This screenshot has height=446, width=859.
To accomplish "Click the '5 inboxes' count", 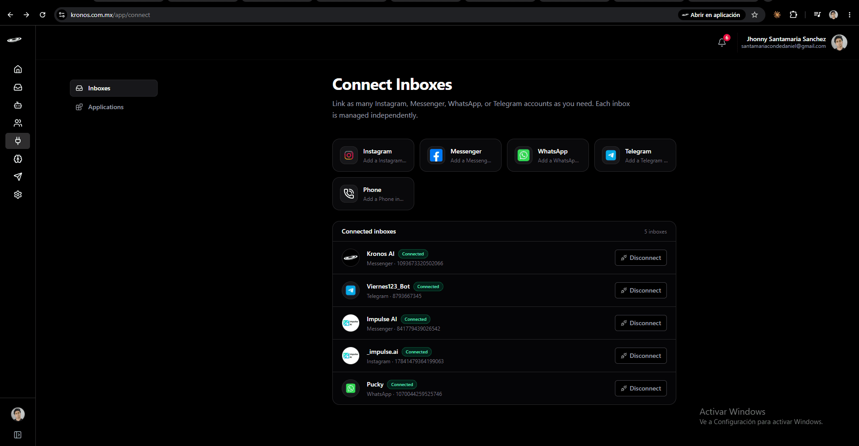I will click(x=656, y=232).
